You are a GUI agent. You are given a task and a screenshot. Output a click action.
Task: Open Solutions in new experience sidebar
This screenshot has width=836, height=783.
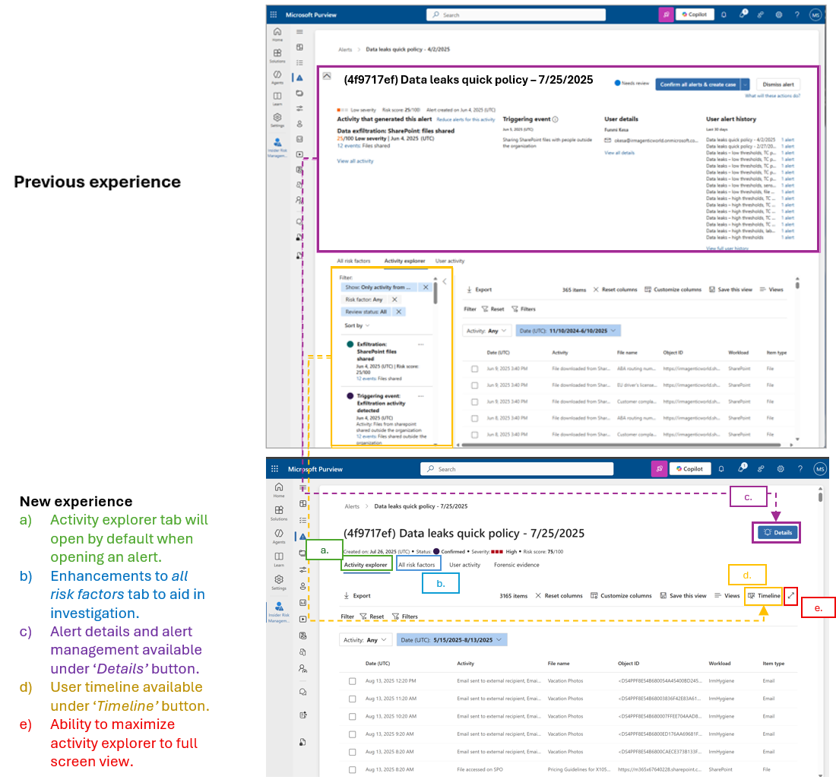click(x=279, y=512)
